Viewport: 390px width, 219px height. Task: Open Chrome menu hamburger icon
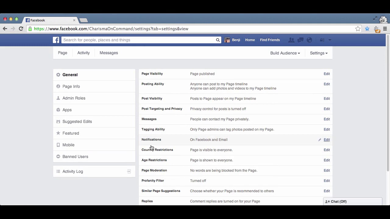click(385, 29)
